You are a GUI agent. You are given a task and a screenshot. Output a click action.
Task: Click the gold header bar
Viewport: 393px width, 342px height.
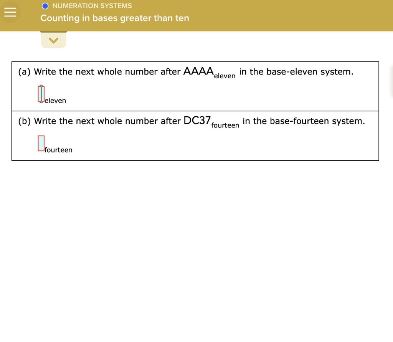pyautogui.click(x=230, y=15)
